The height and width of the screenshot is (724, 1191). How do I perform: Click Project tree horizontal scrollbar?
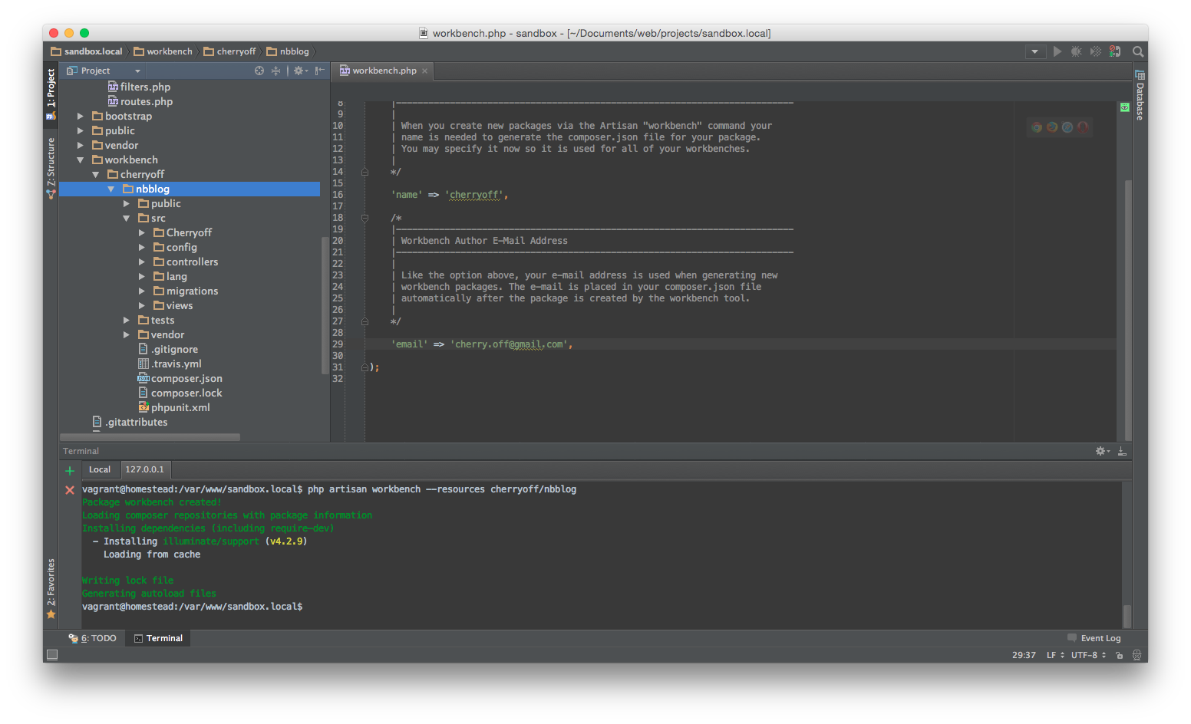pyautogui.click(x=150, y=437)
